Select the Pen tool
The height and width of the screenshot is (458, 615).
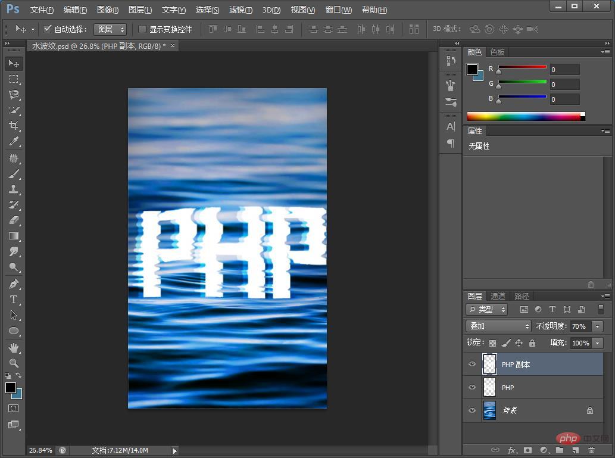[x=14, y=283]
